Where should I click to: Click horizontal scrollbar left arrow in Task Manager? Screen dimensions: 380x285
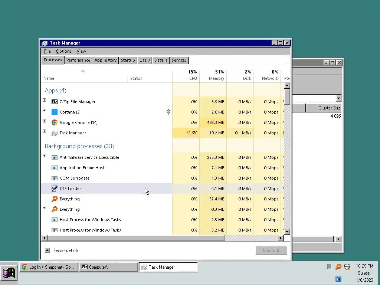point(44,238)
